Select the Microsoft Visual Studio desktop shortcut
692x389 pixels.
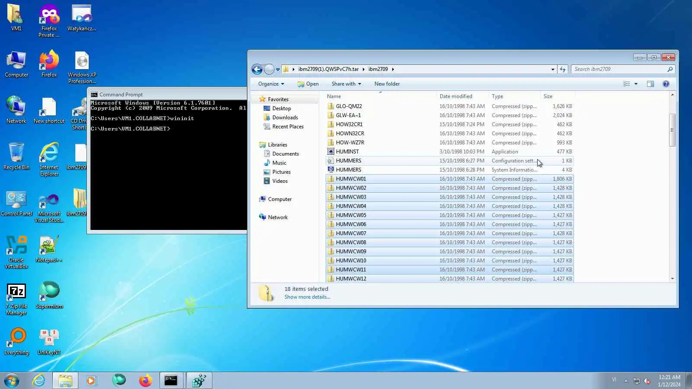tap(49, 207)
